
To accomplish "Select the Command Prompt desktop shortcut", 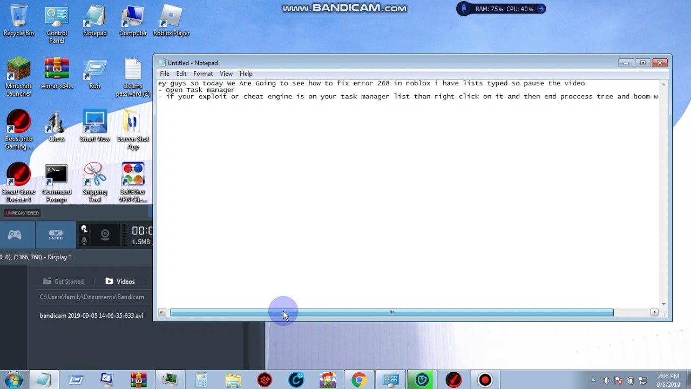I will point(57,183).
